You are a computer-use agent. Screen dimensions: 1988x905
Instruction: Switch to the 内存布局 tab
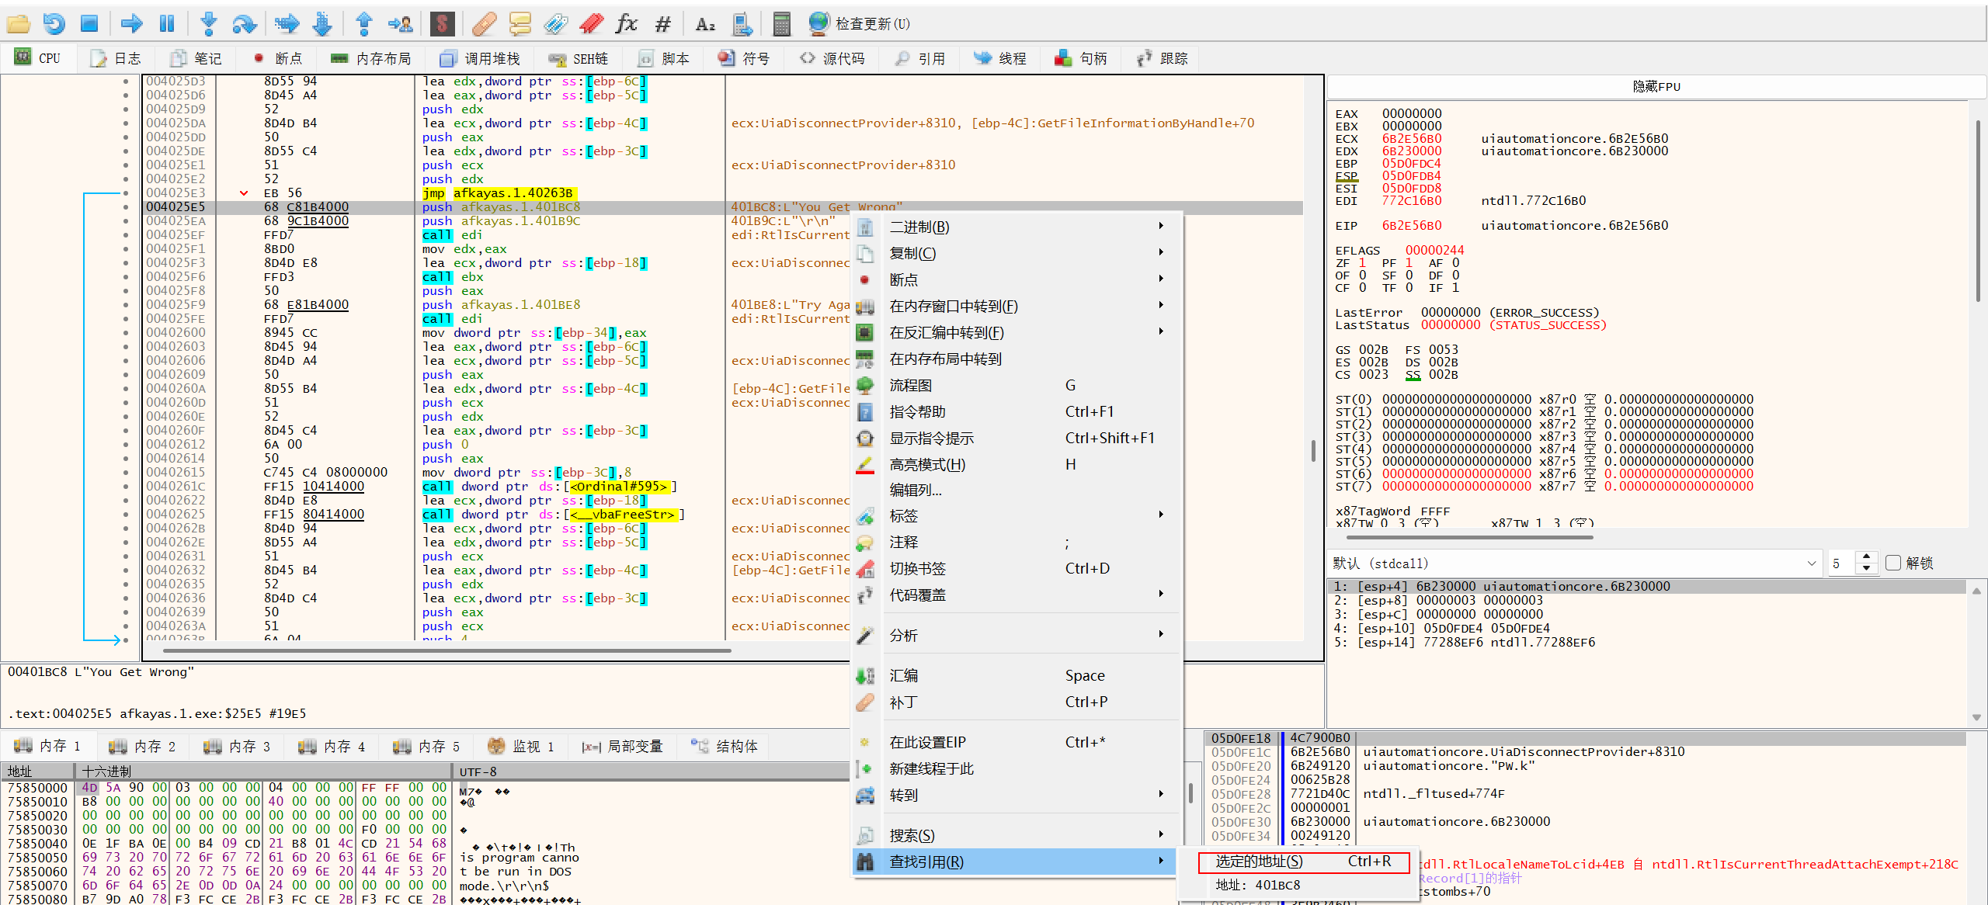coord(370,58)
